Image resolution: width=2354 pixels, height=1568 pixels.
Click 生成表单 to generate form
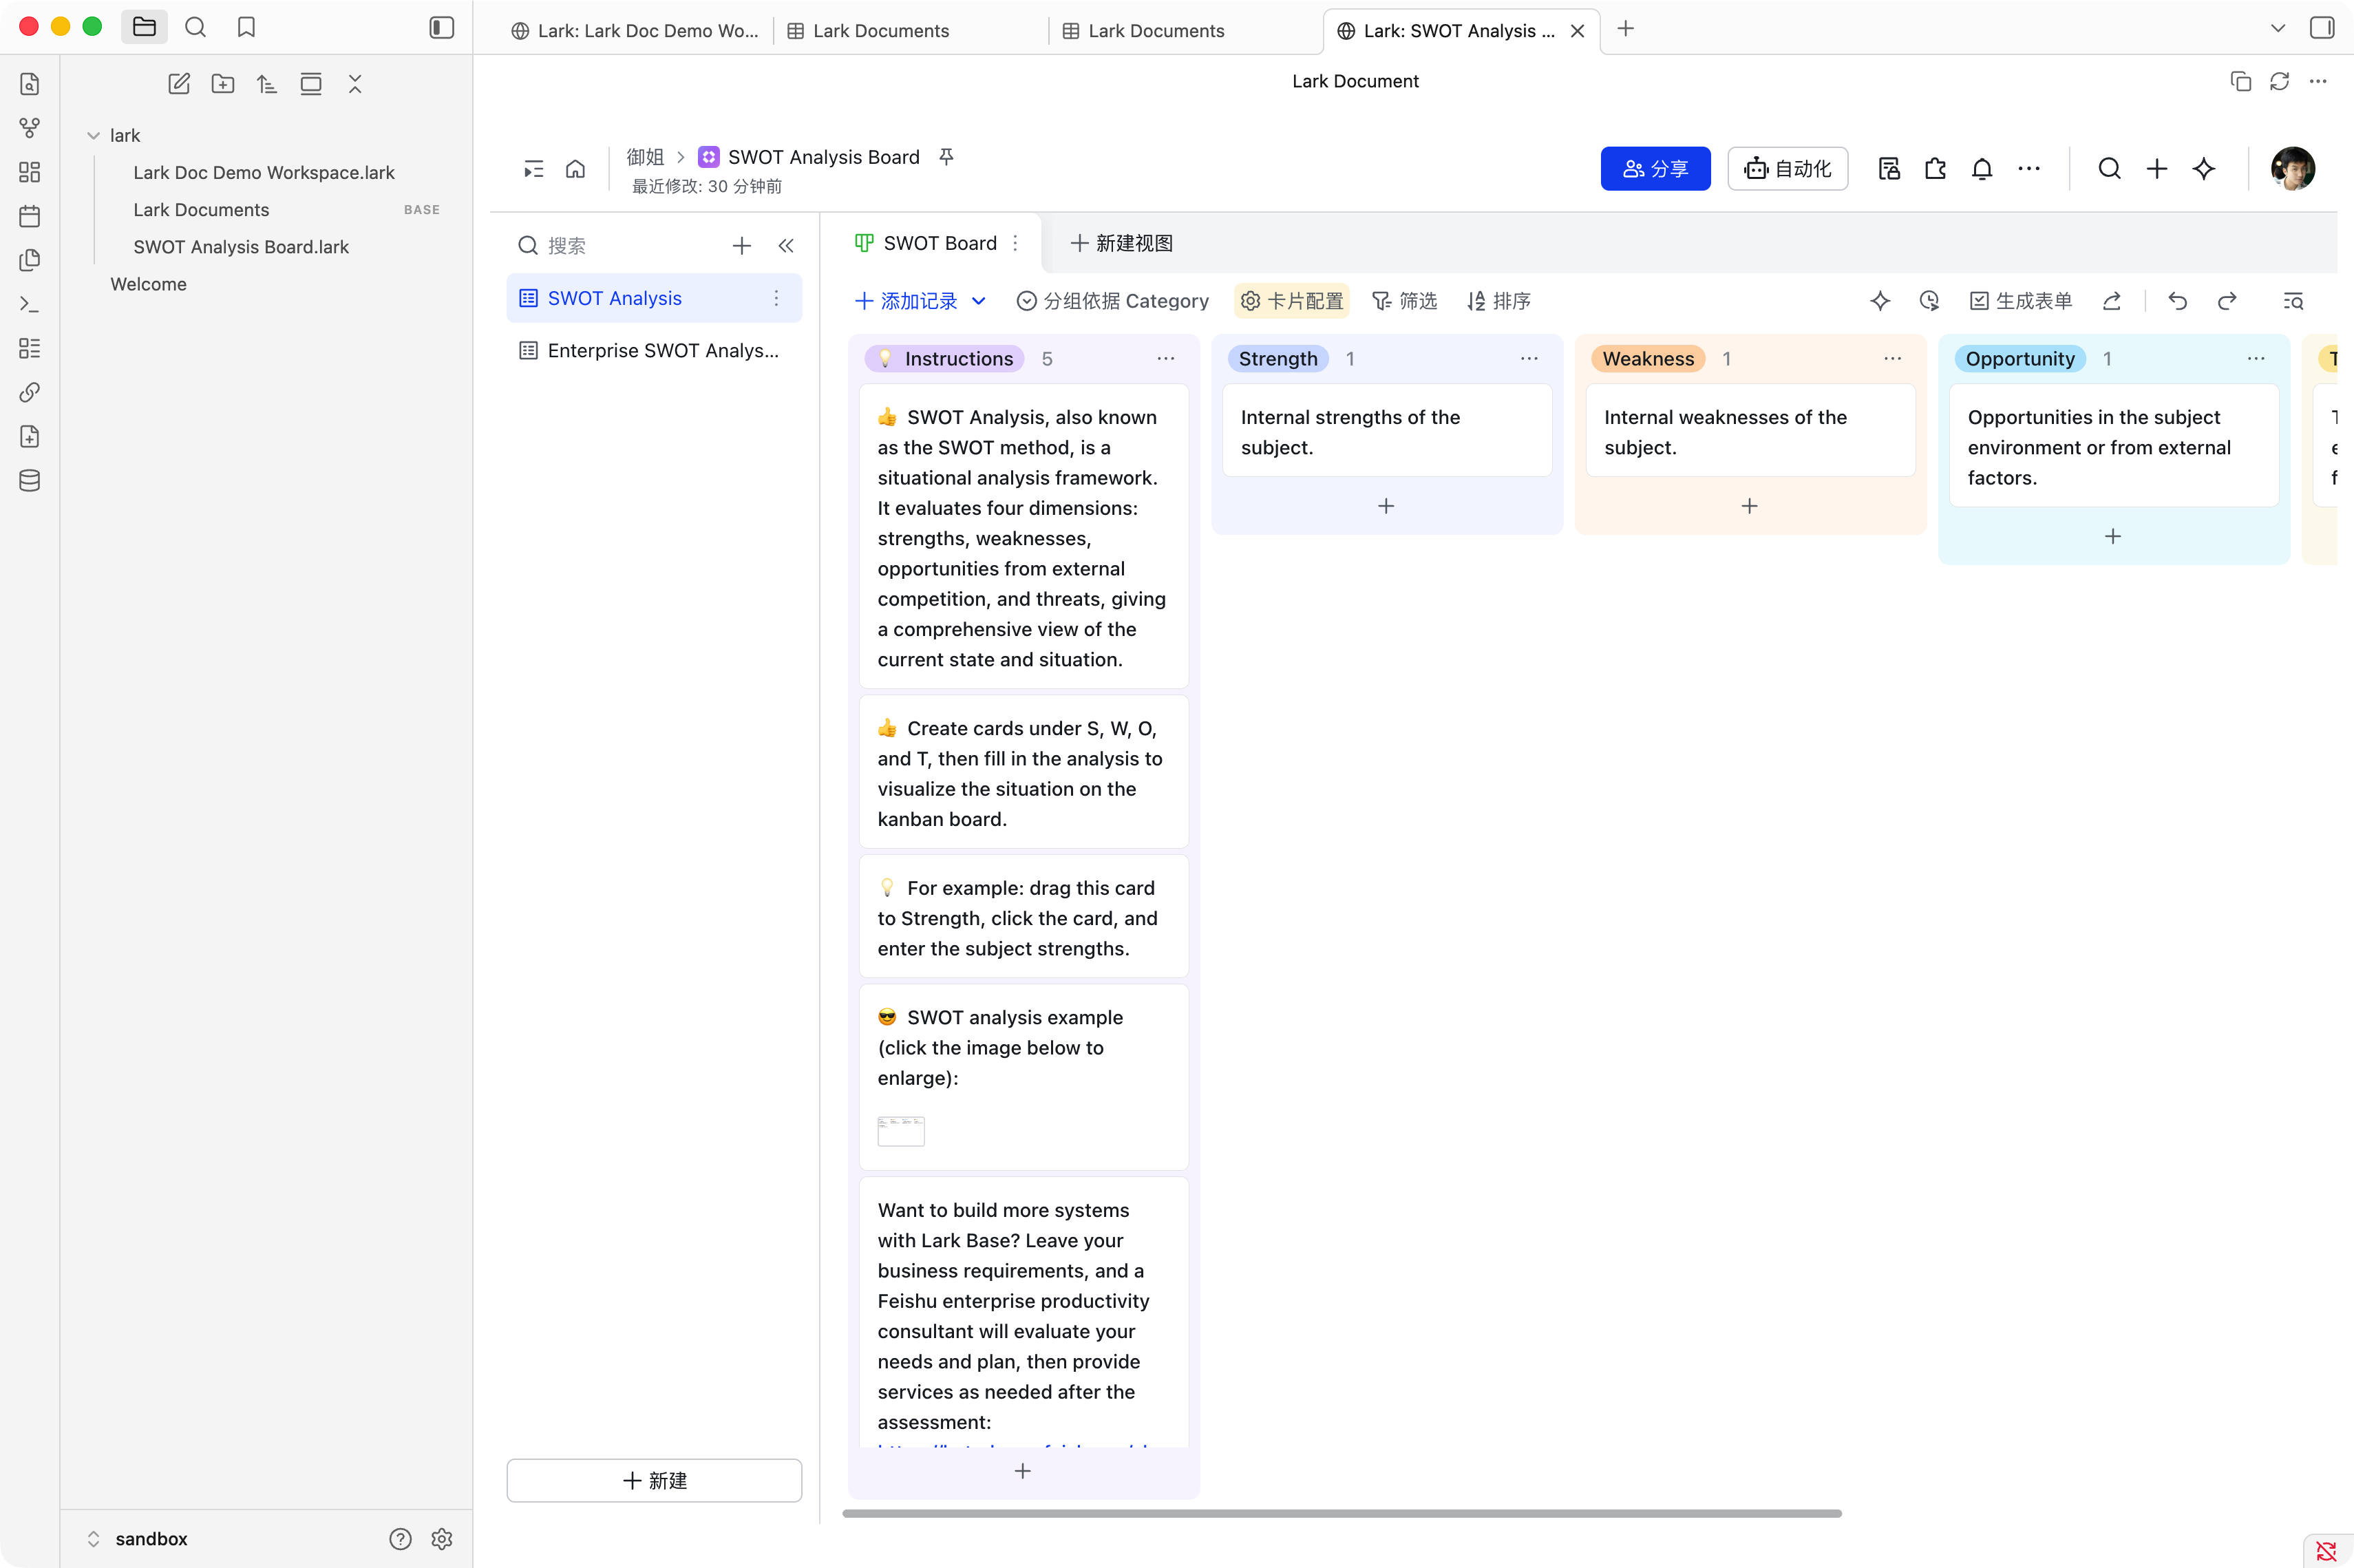[2021, 301]
